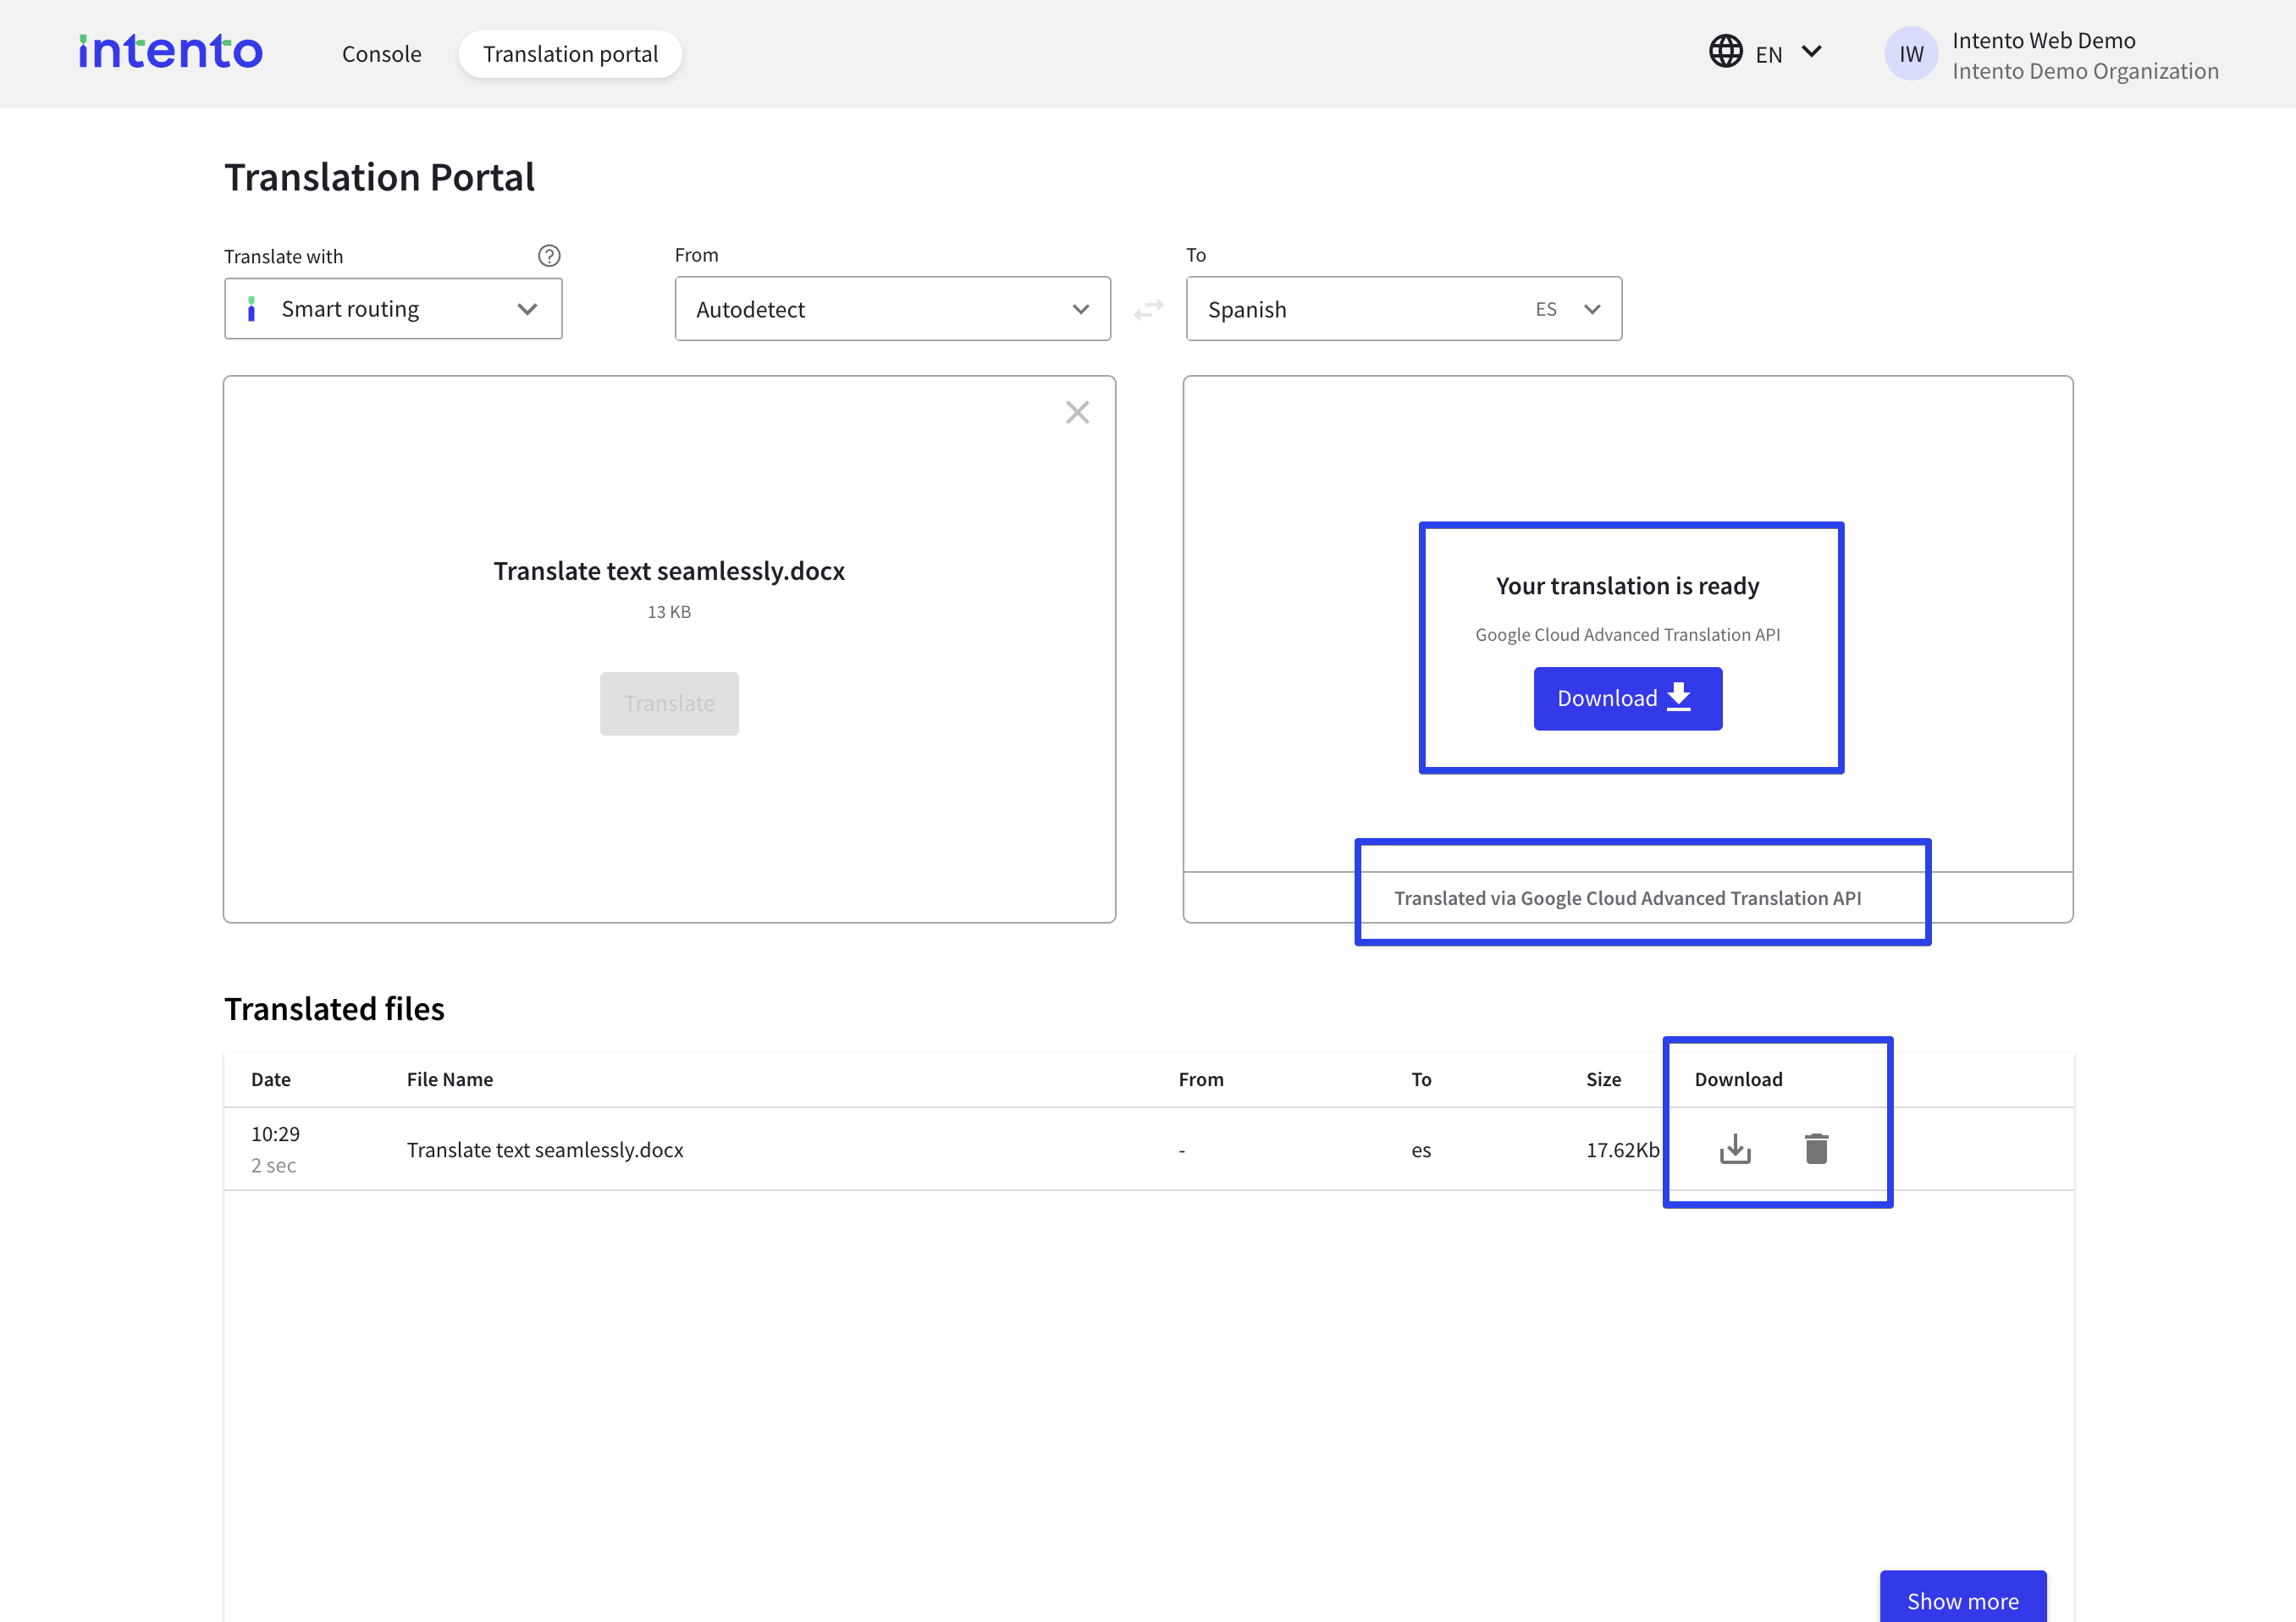
Task: Click the Show more button
Action: click(x=1962, y=1597)
